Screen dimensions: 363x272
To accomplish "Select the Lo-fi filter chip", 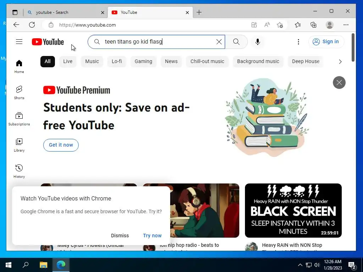I will pyautogui.click(x=117, y=62).
